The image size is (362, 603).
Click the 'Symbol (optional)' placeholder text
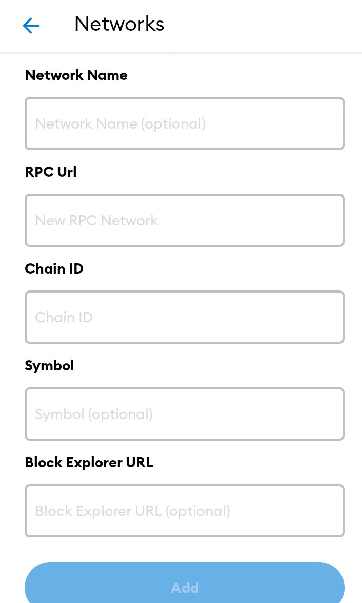94,414
